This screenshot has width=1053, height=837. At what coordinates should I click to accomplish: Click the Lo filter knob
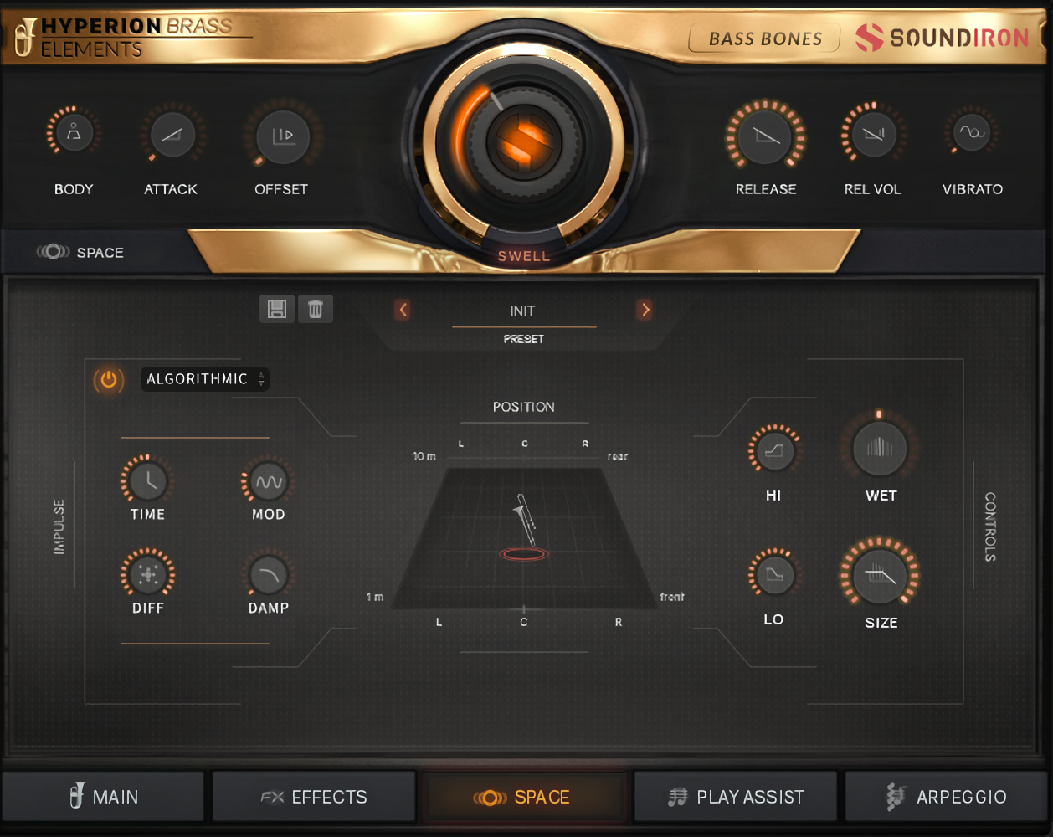[x=774, y=575]
